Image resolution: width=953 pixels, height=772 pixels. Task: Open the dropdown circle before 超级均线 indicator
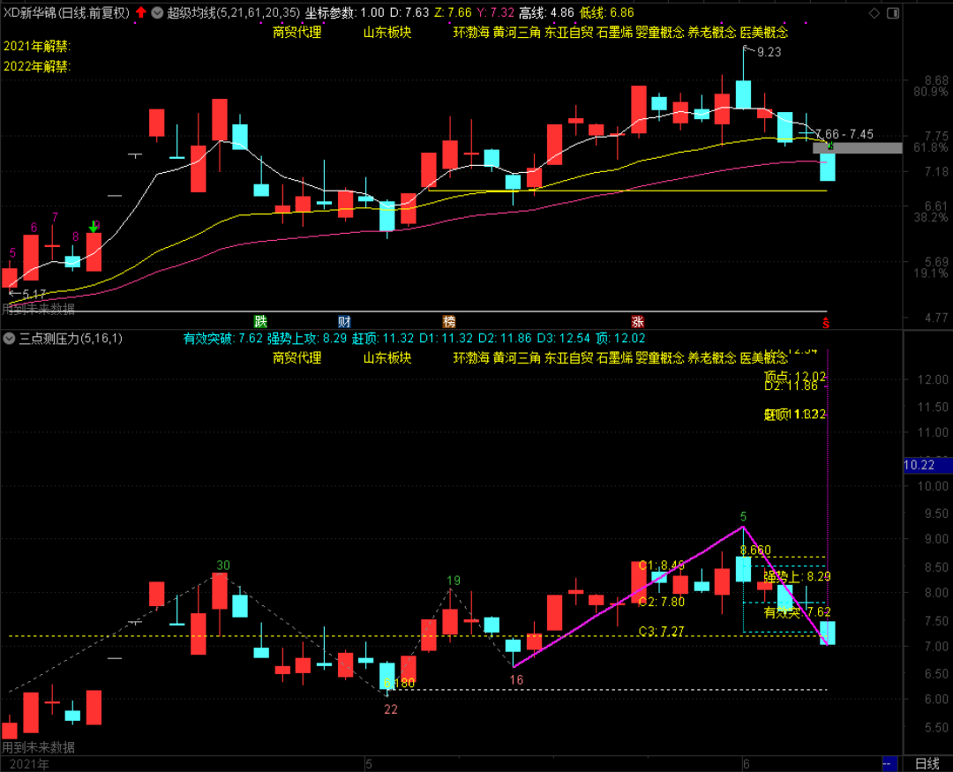(x=157, y=12)
